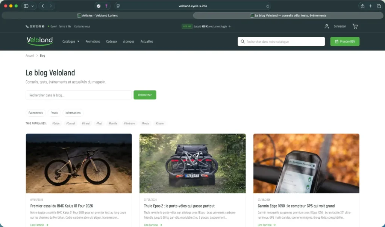The image size is (385, 227).
Task: Filter by Événements category
Action: point(36,113)
